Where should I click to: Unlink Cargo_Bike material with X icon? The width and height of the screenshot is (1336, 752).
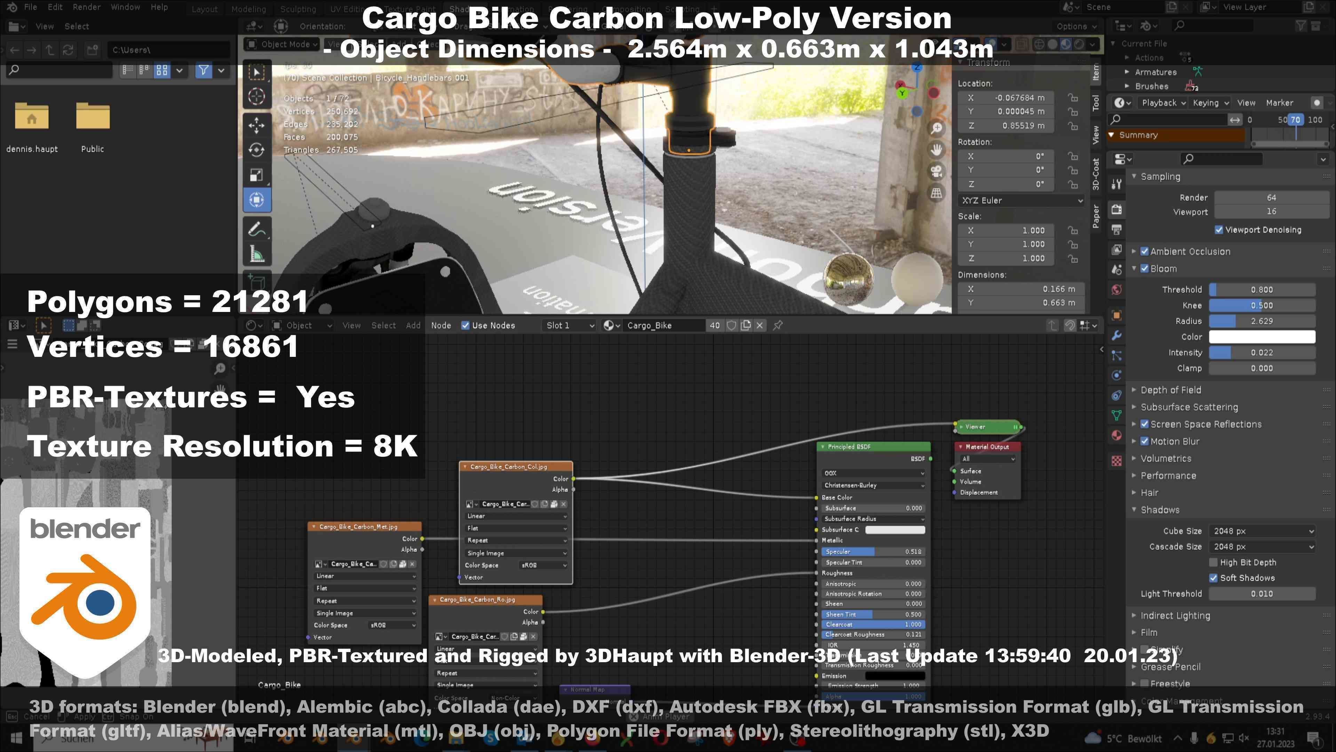click(760, 326)
